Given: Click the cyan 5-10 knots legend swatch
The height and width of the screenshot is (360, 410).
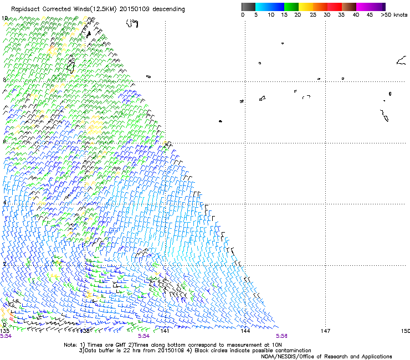Looking at the screenshot, I should 262,7.
